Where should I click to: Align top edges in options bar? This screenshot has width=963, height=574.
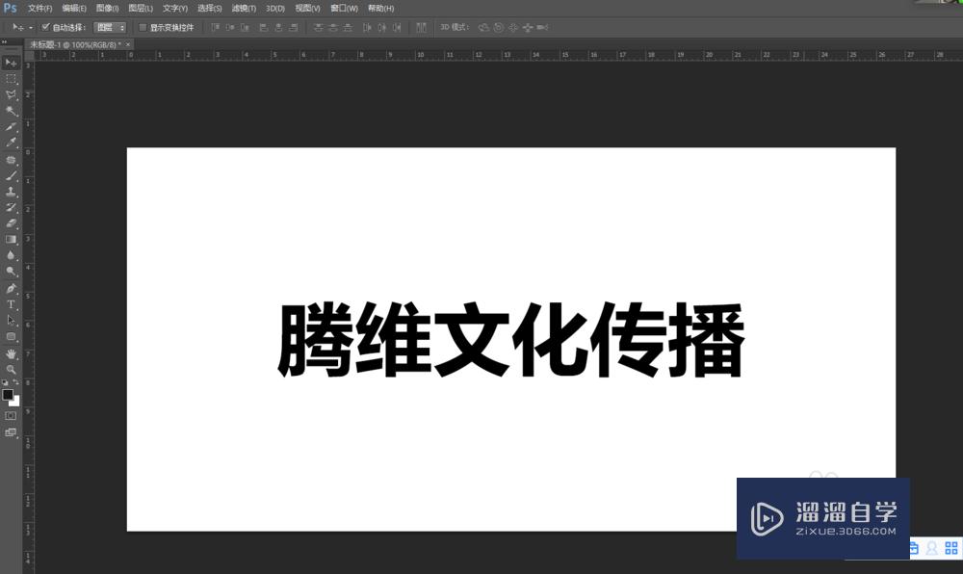215,28
